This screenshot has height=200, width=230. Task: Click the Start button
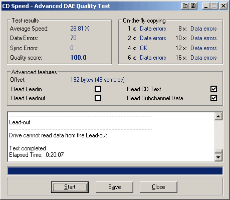coord(70,187)
